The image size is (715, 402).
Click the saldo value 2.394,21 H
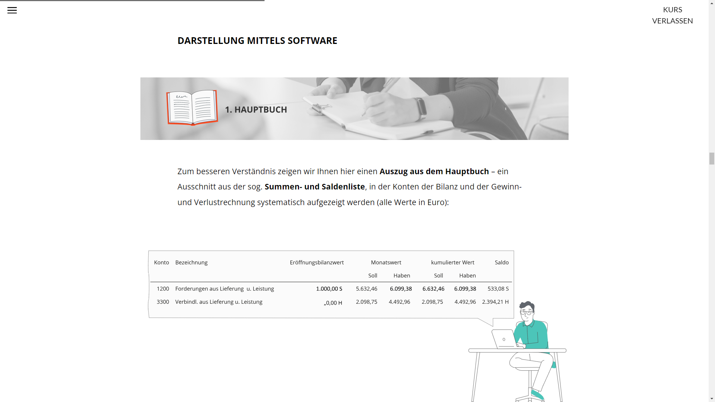point(495,302)
